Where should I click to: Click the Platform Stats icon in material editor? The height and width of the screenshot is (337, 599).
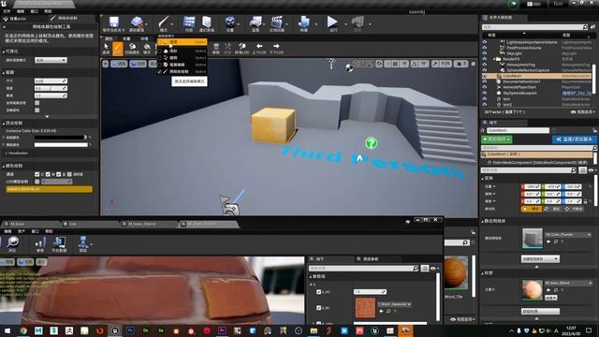(59, 243)
